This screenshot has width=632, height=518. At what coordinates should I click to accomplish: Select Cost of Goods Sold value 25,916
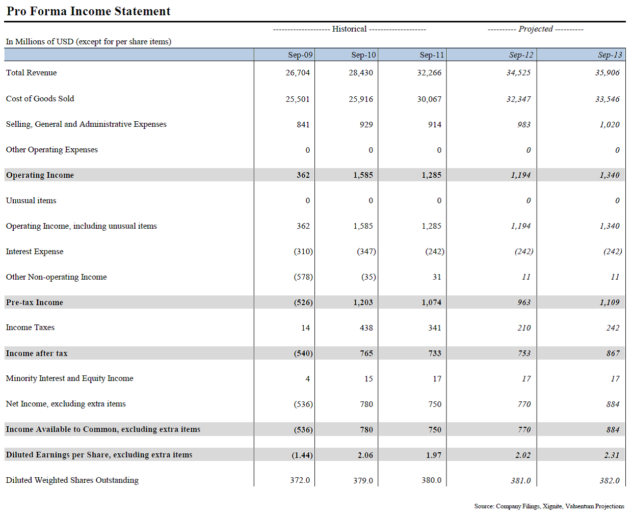click(x=361, y=99)
